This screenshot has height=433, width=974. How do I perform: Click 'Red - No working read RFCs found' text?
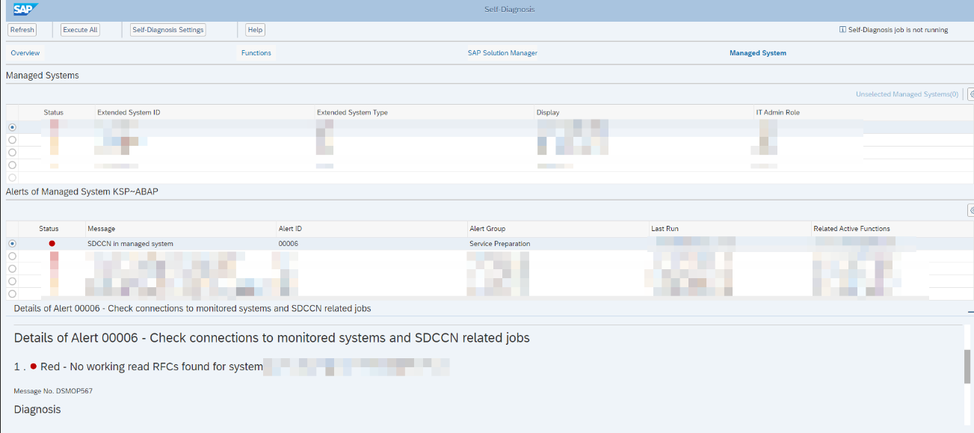[x=152, y=366]
